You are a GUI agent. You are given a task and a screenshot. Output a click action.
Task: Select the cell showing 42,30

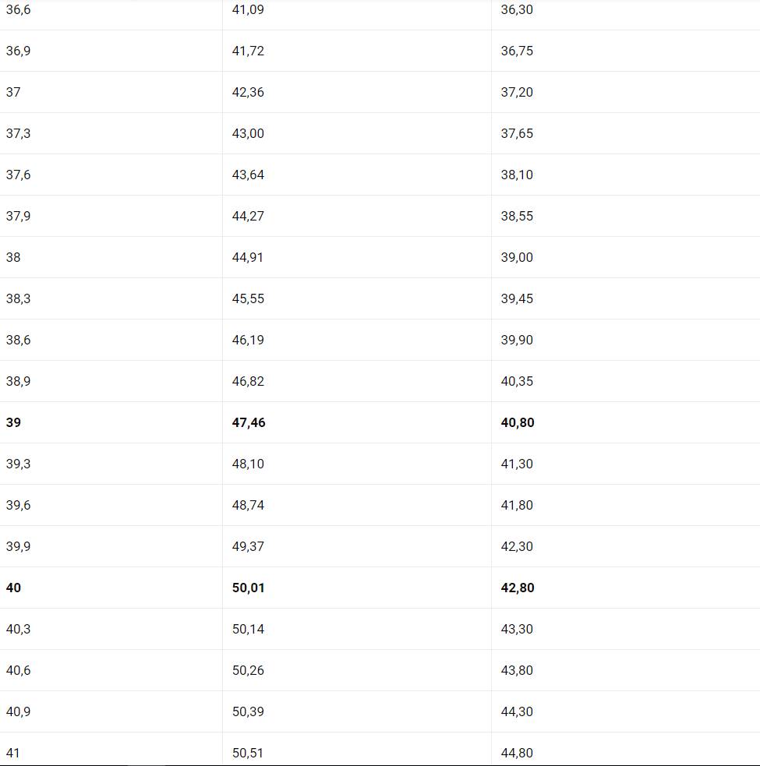517,546
